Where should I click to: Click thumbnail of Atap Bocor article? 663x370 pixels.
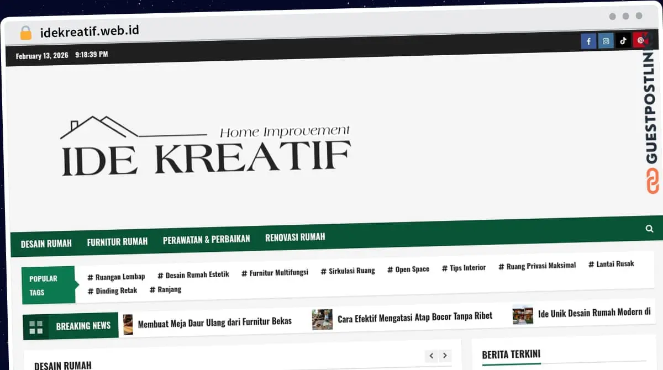point(322,319)
